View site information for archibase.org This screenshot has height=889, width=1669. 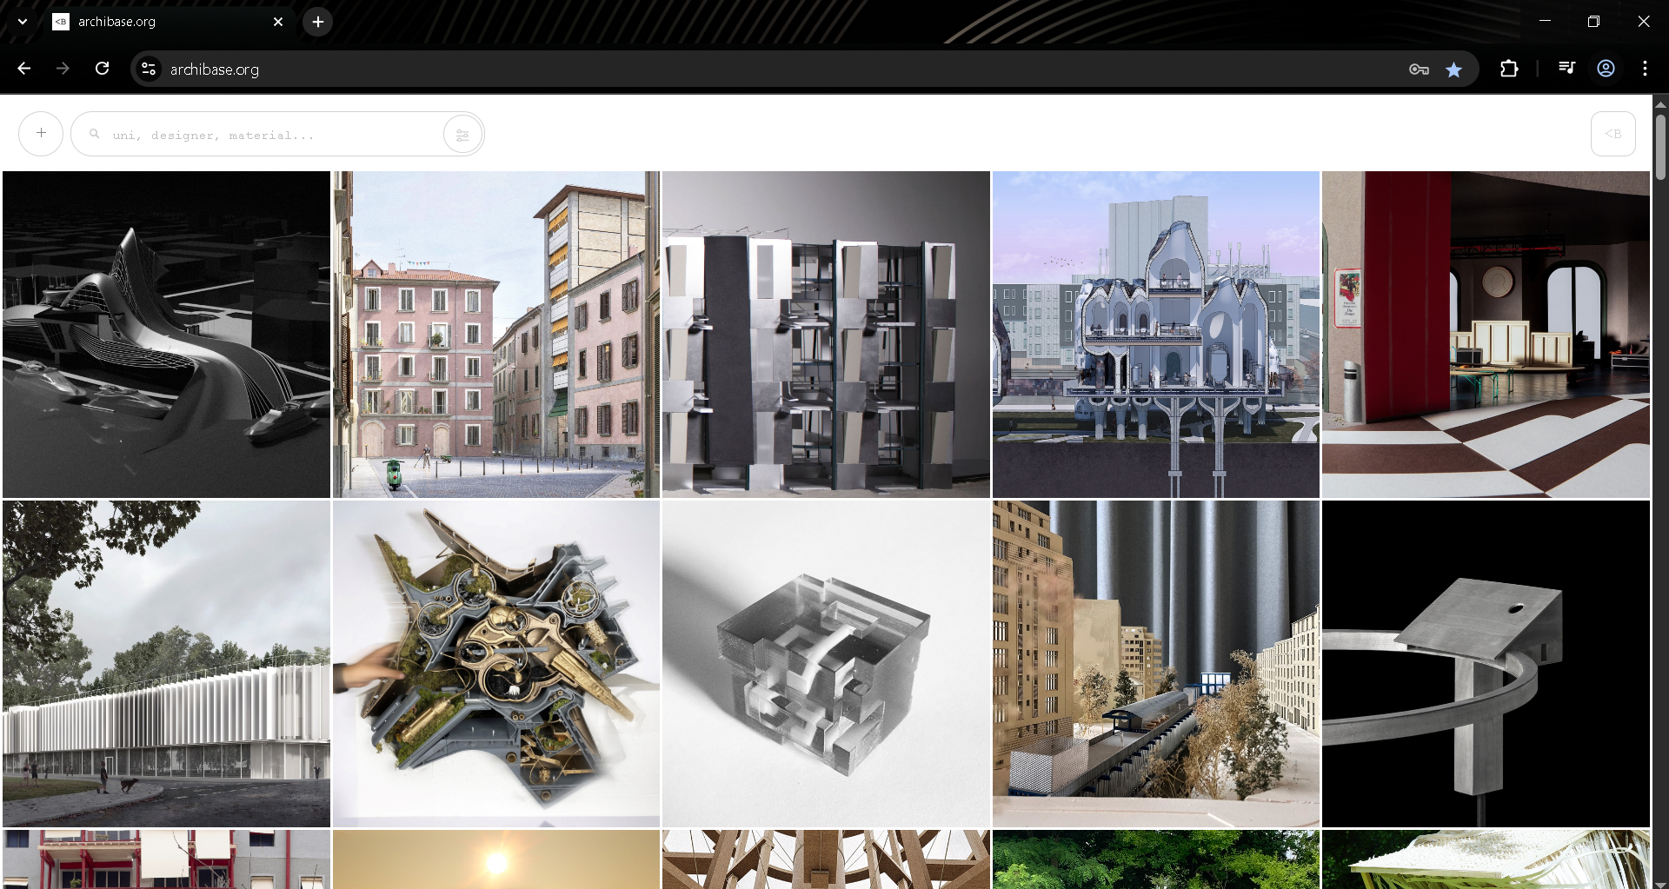149,69
